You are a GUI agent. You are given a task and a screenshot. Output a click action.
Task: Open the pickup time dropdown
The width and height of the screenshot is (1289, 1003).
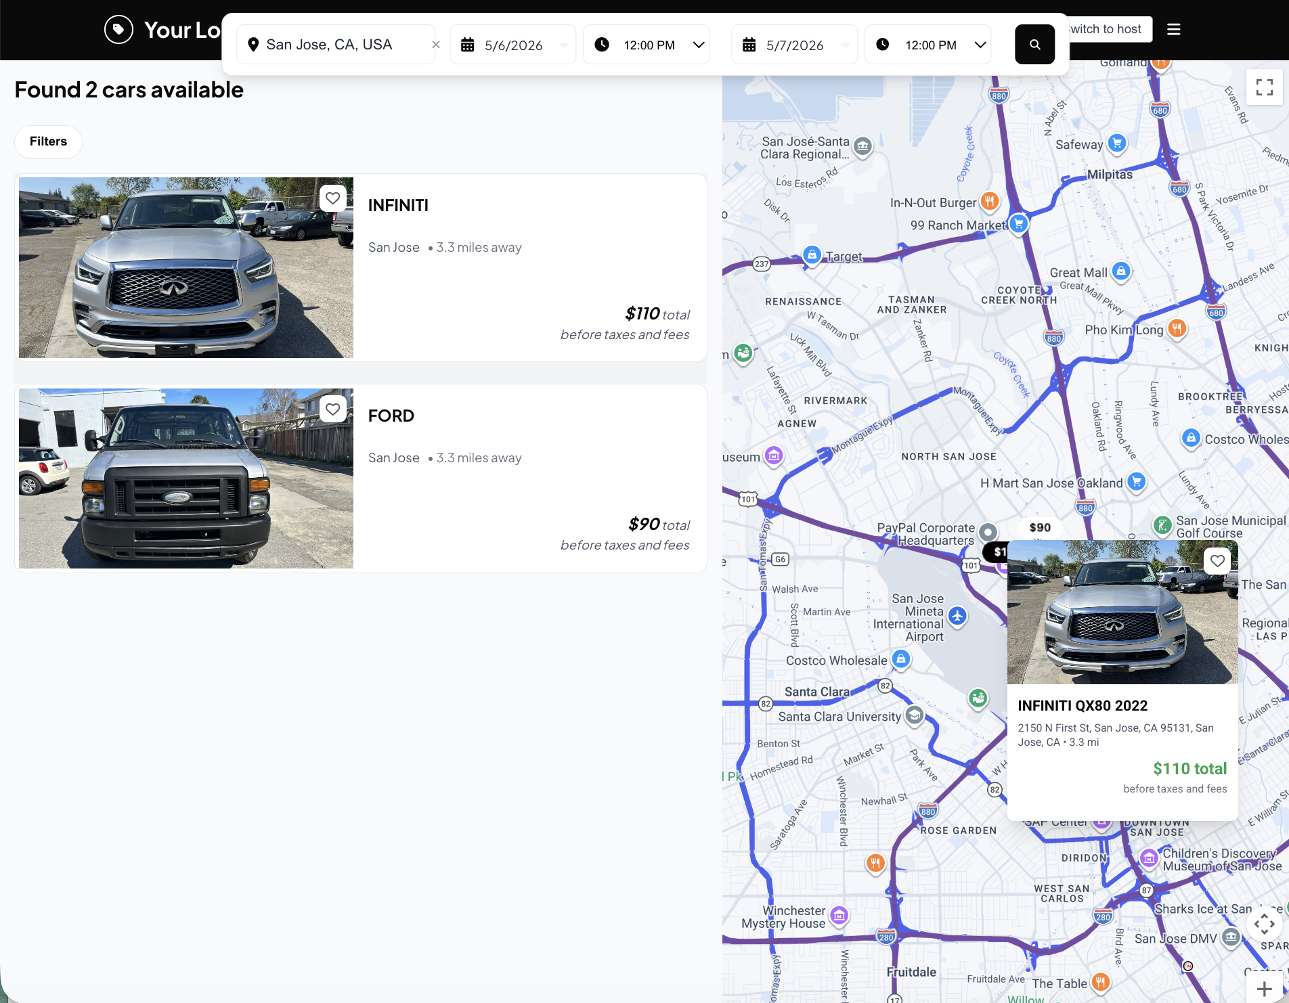(x=698, y=44)
